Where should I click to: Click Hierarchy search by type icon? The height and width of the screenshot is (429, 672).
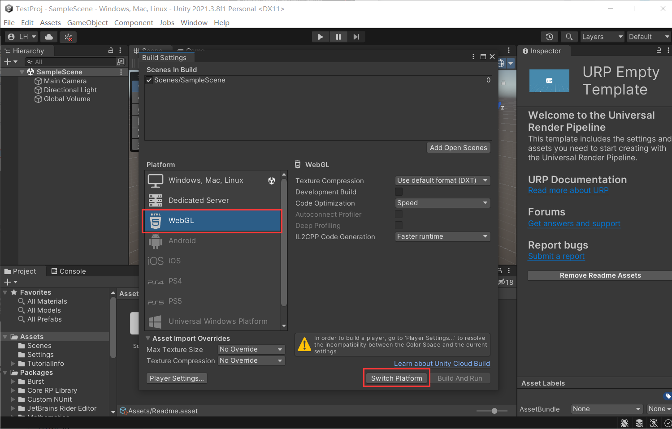pyautogui.click(x=121, y=62)
